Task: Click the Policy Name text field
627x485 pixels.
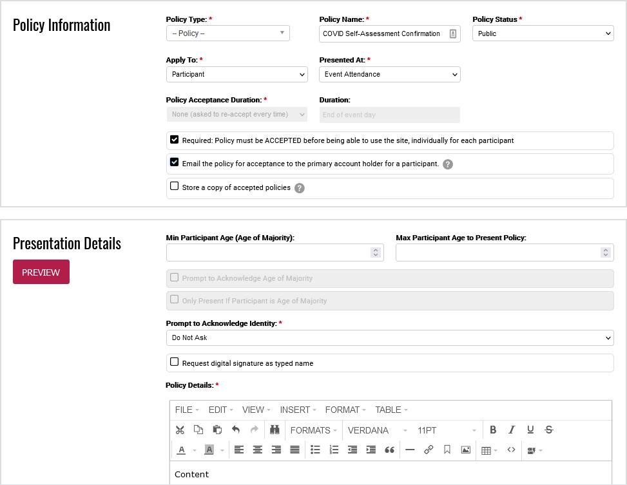Action: coord(382,33)
